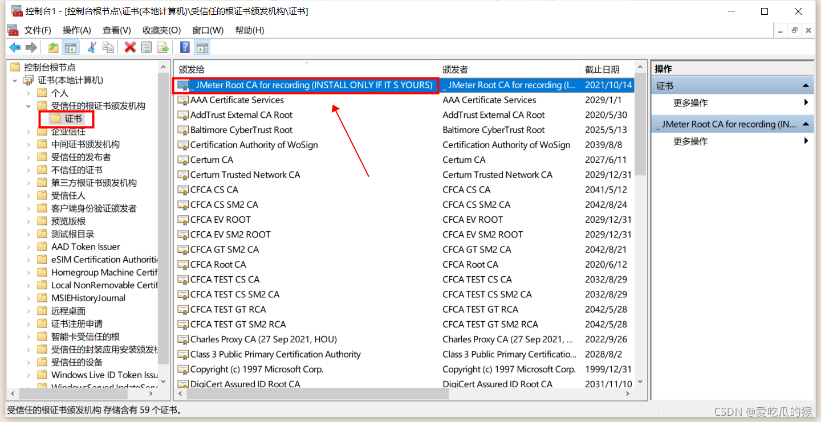Click the folder icon next to 企业信任
Screen dimensions: 821x422
pyautogui.click(x=42, y=132)
